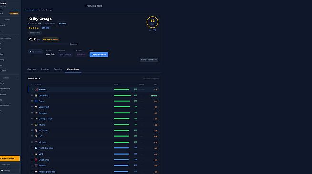Click the Make Pitch action
The image size is (312, 174).
[x=50, y=54]
